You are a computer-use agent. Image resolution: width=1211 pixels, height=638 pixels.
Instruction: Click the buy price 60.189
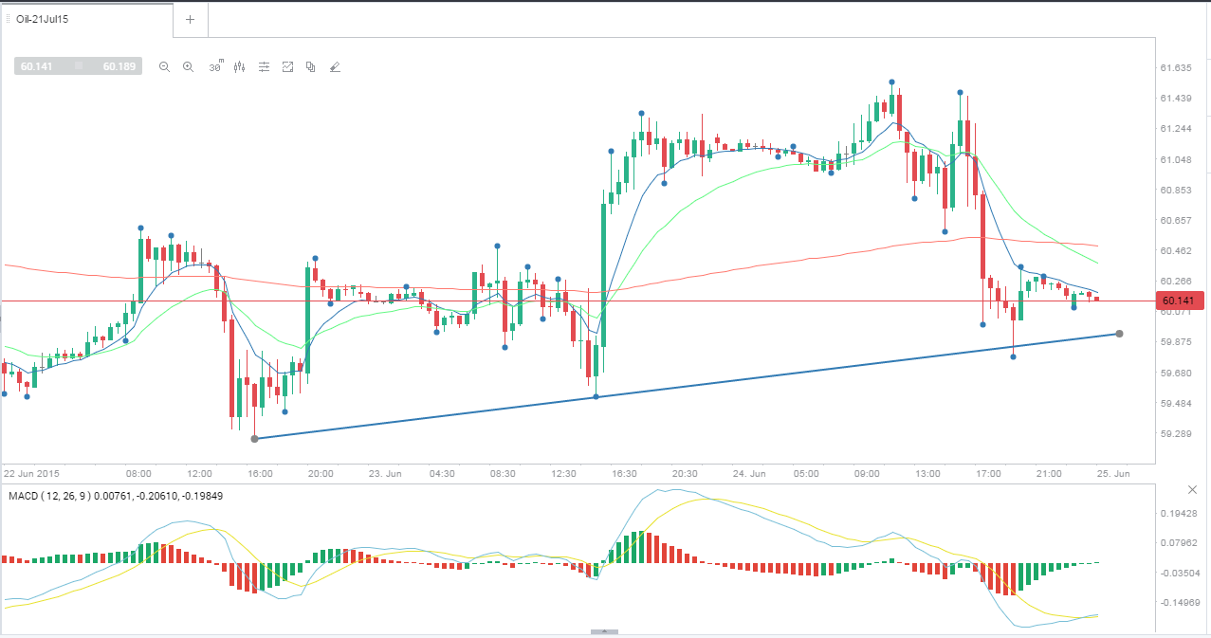pyautogui.click(x=119, y=66)
